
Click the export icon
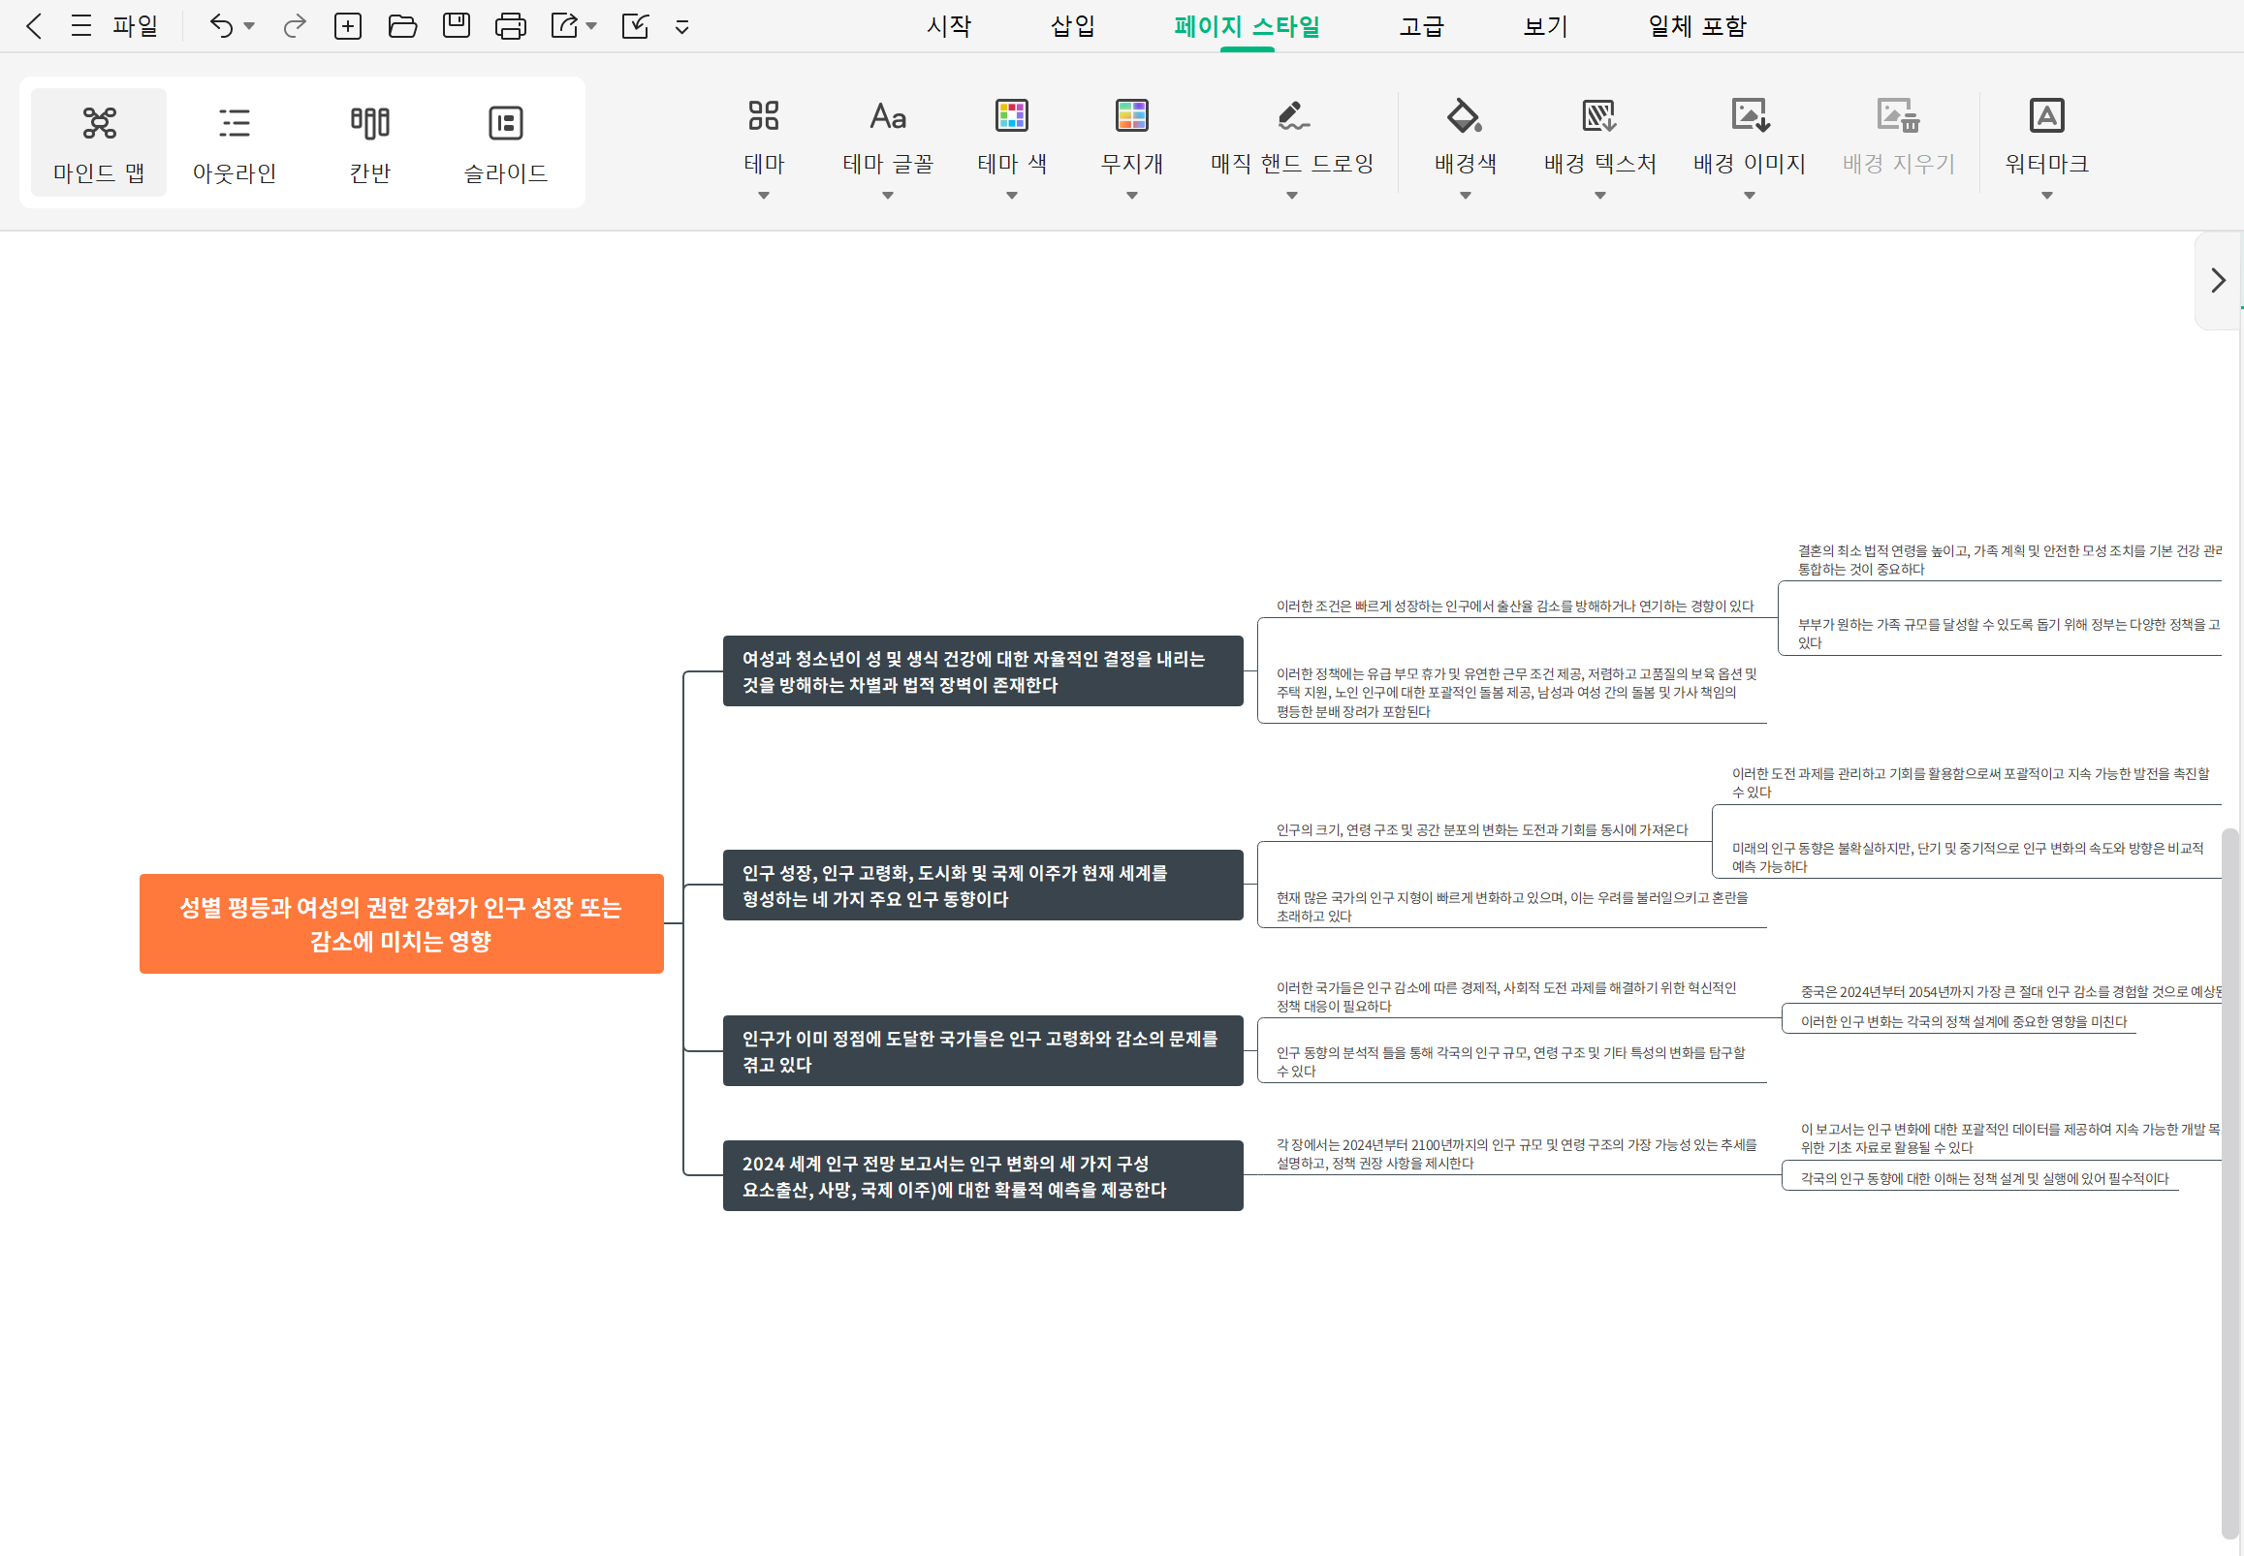[x=565, y=25]
